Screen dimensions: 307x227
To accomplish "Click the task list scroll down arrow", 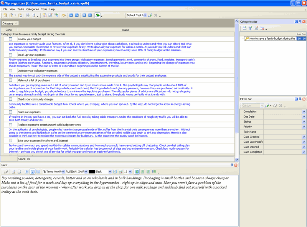I will coord(236,160).
